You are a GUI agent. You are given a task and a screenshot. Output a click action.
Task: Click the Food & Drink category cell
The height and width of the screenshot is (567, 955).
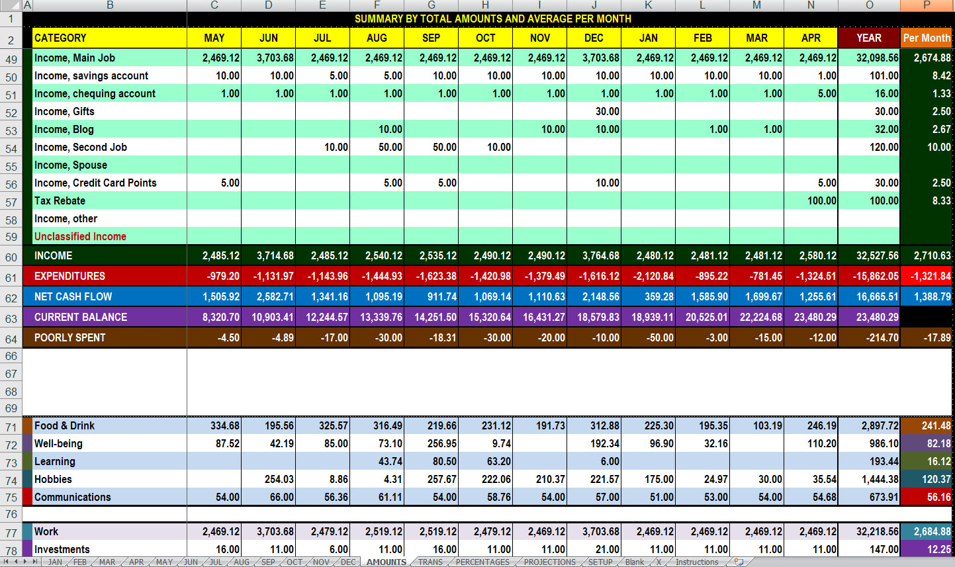click(x=109, y=426)
